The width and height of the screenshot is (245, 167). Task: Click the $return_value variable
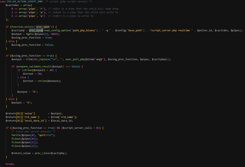(x=21, y=153)
